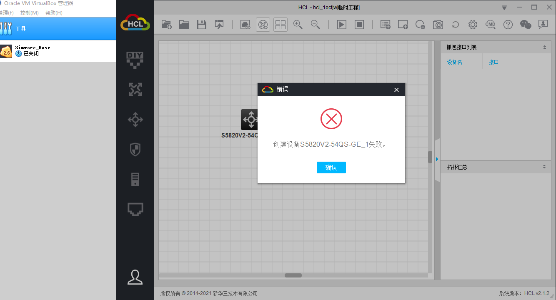Open the 管理(F) menu in VirtualBox

point(7,13)
